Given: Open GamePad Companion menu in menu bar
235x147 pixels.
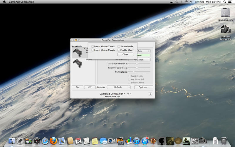Looking at the screenshot, I should click(x=21, y=2).
